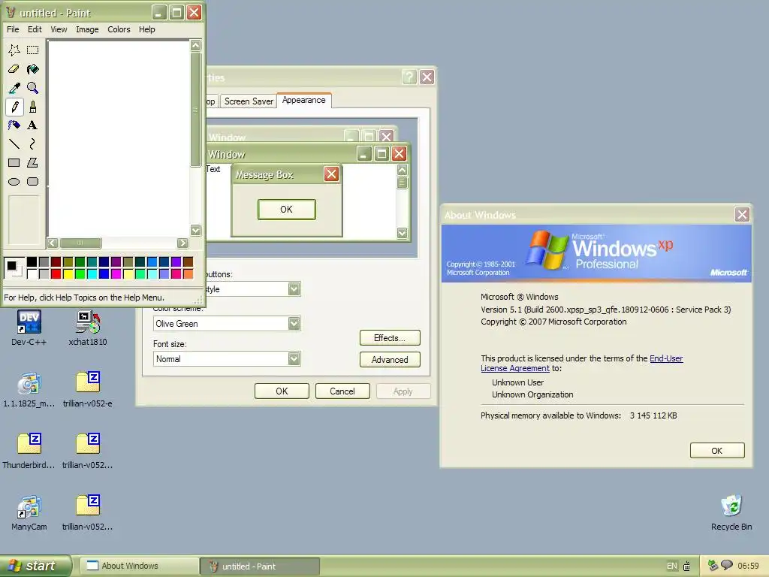Pick the yellow color swatch in Paint palette
769x577 pixels.
[x=68, y=273]
